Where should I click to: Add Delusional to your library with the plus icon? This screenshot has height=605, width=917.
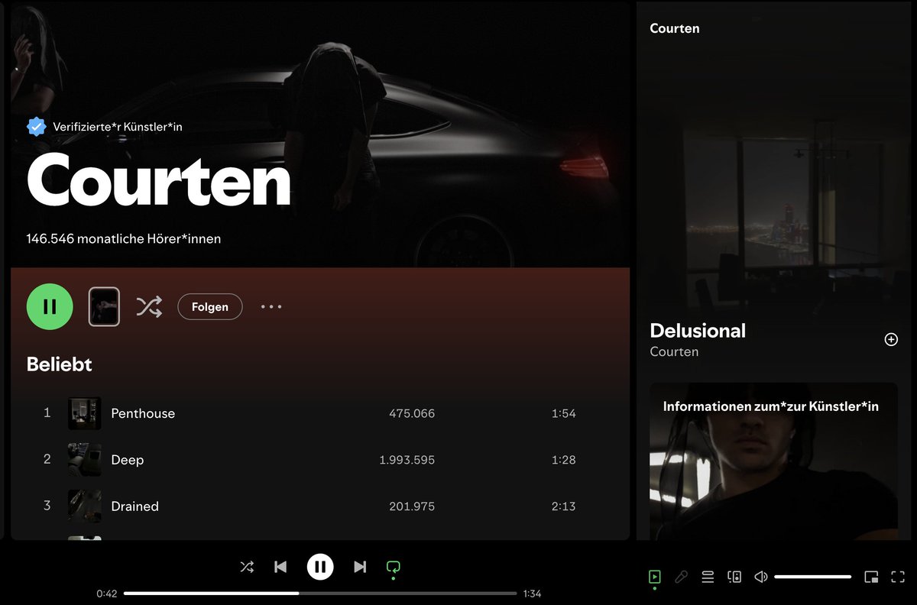891,340
